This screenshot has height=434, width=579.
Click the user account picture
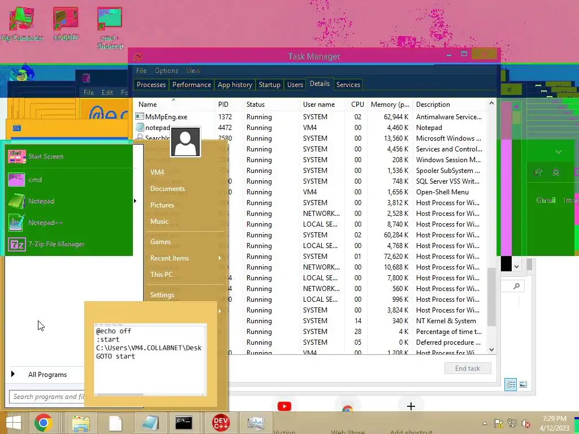click(x=185, y=142)
